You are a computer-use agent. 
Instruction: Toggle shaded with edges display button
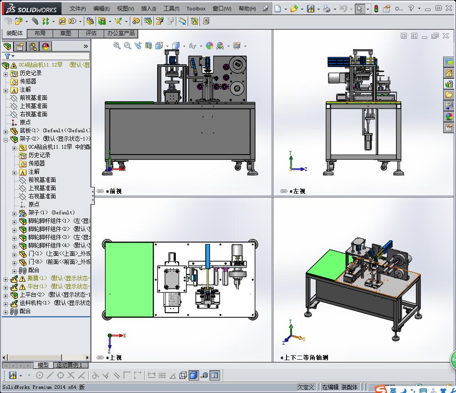point(194,376)
